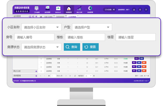
Task: Open the 工作桌面 monitor icon
Action: [x=36, y=8]
